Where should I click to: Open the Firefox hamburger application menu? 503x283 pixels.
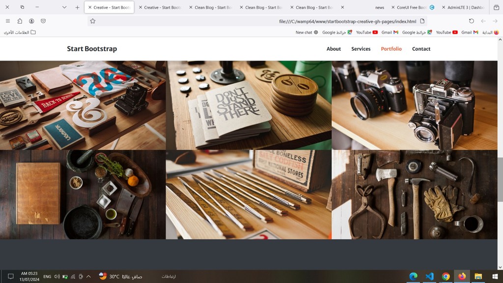tap(8, 21)
